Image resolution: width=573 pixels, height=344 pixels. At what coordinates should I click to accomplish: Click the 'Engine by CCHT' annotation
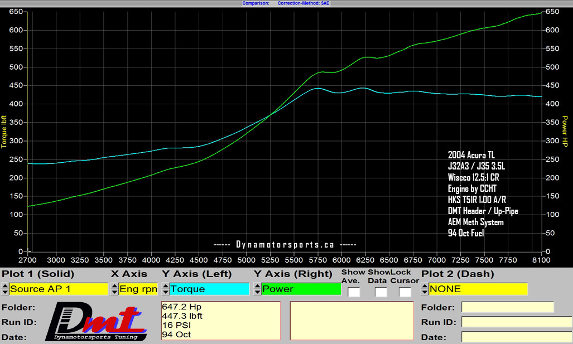(472, 188)
